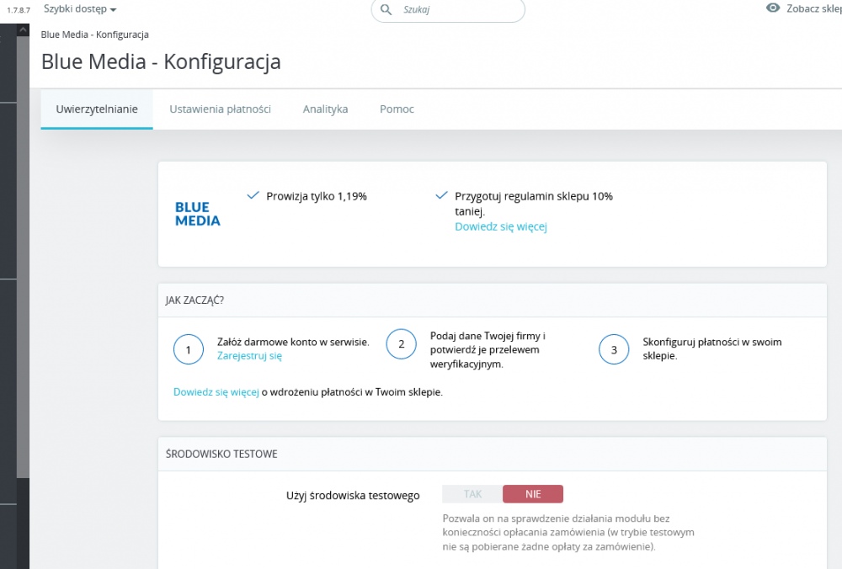This screenshot has height=569, width=842.
Task: Select the 'Uwierzytelnianie' tab
Action: [96, 109]
